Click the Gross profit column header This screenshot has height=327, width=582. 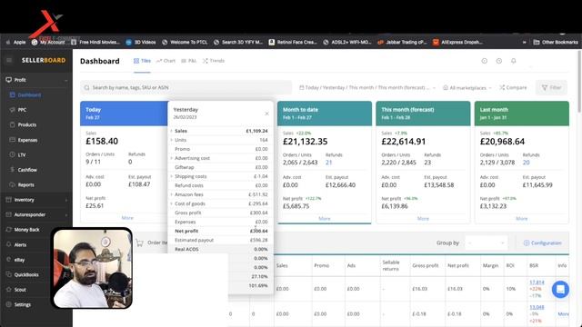(x=426, y=265)
